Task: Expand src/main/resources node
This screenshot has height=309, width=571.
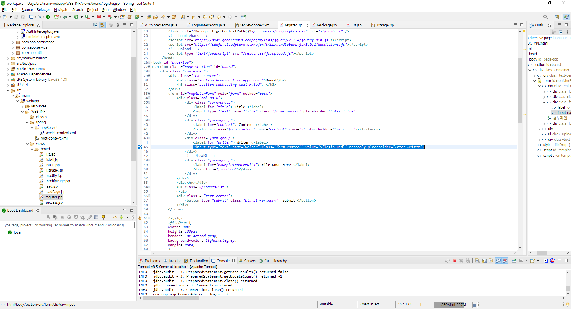Action: [8, 58]
